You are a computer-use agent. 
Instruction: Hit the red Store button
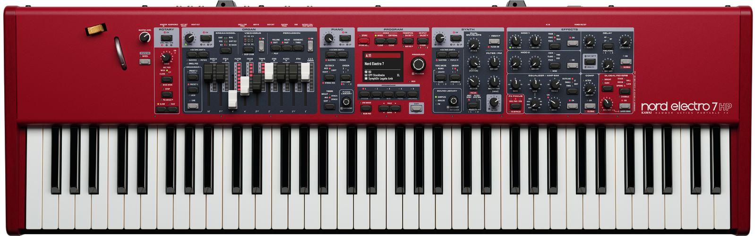[364, 41]
